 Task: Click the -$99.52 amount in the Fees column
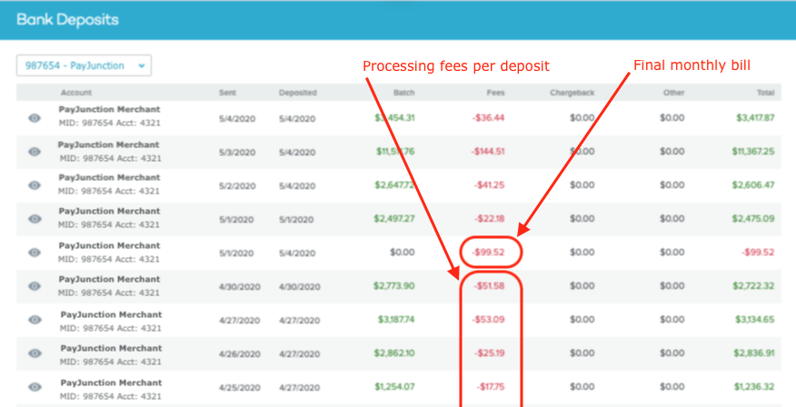click(x=489, y=253)
